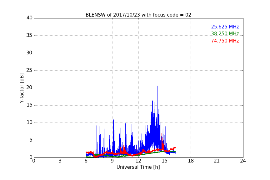Screen dimensions: 270x180
Task: Click the x-axis tick label 6
Action: pos(86,161)
